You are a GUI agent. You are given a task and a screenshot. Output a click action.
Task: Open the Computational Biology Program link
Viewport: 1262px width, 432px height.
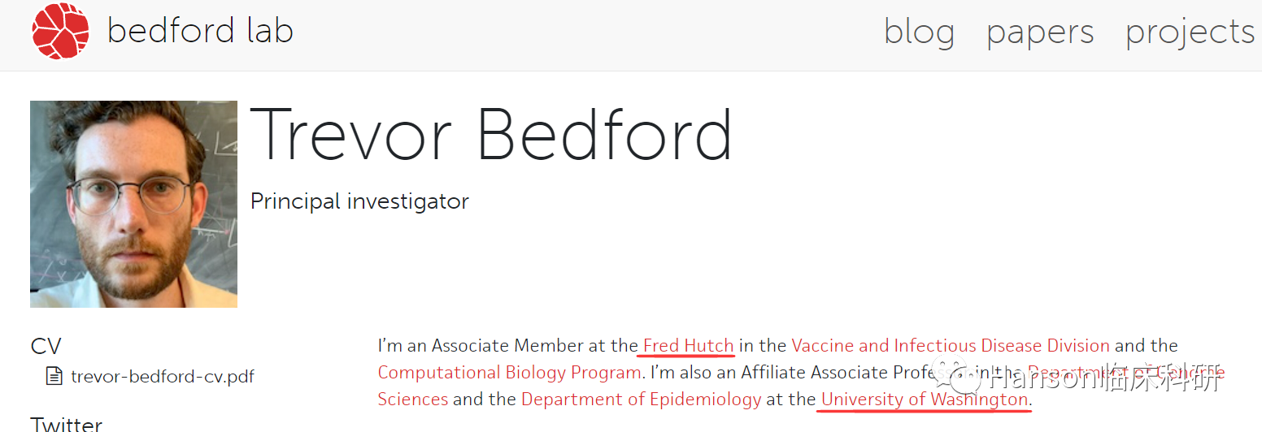tap(509, 373)
